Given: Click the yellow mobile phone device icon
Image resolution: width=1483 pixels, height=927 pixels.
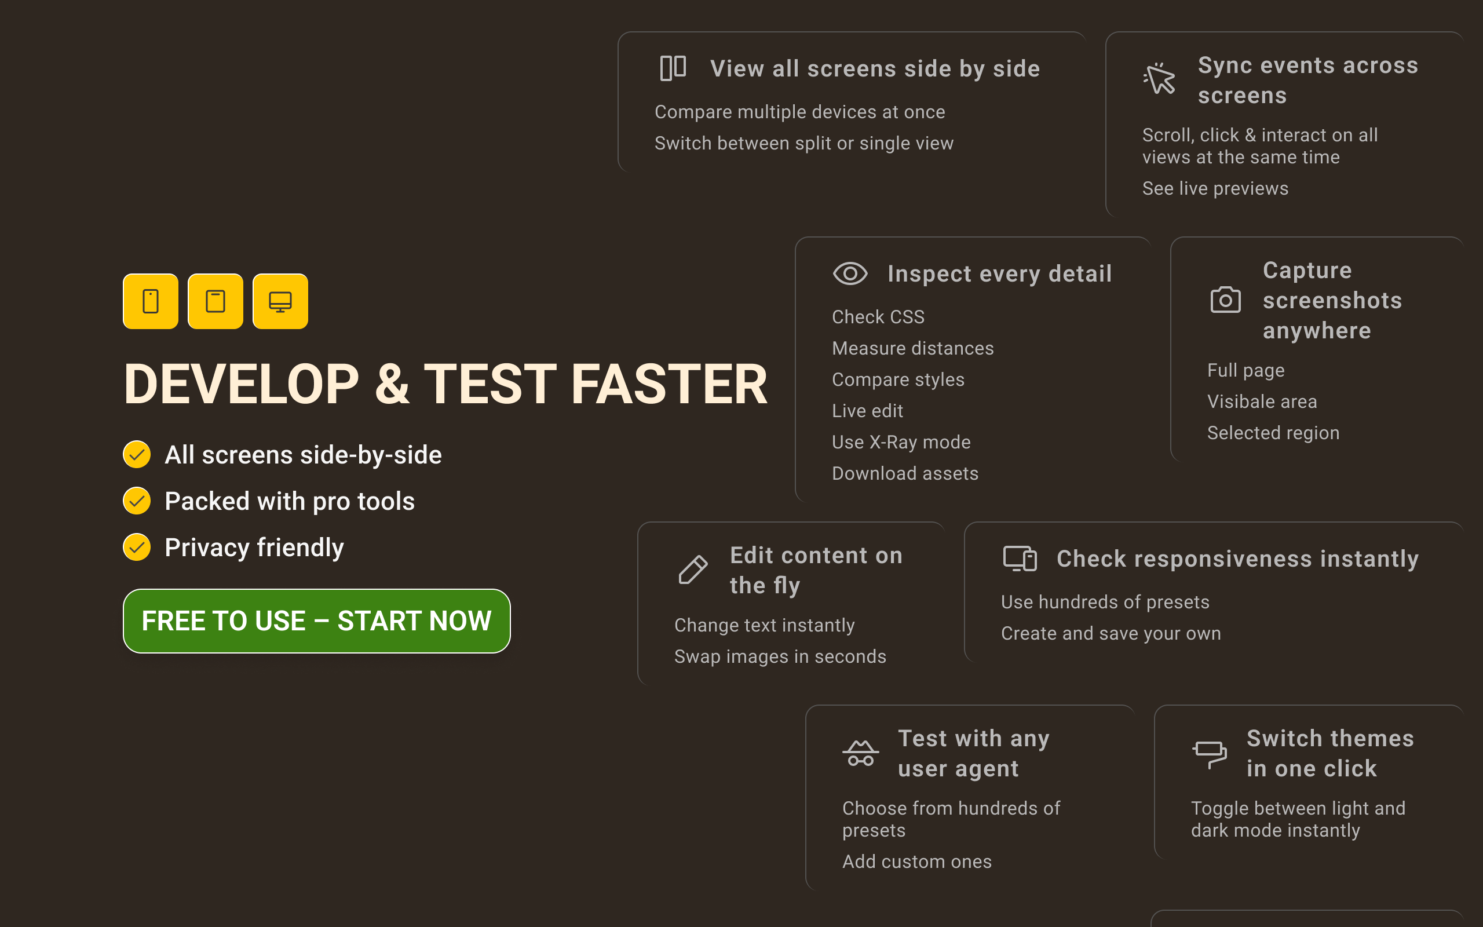Looking at the screenshot, I should click(150, 301).
